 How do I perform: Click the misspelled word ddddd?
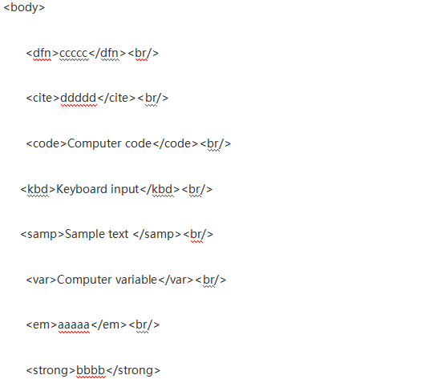coord(79,98)
